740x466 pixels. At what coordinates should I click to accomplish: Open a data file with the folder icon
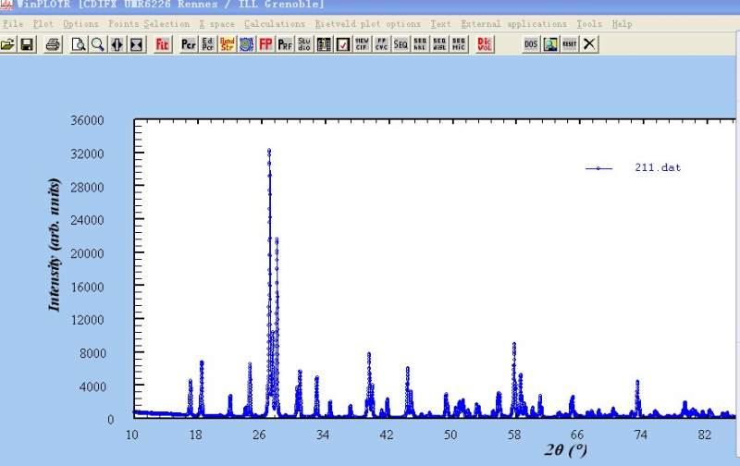pos(7,44)
